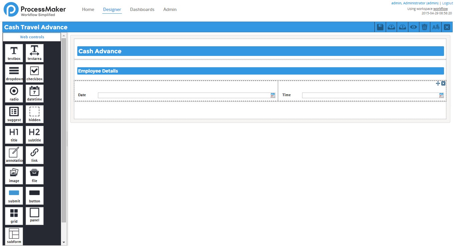
Task: Switch to the Dashboards menu
Action: click(142, 9)
